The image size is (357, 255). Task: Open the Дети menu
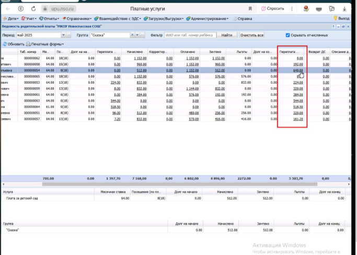point(10,19)
